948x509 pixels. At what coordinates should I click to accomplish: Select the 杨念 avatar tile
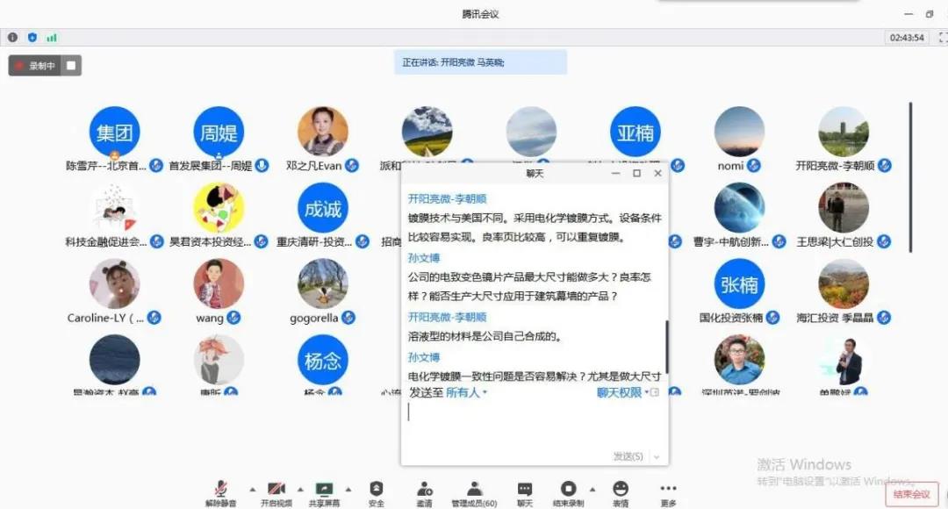tap(323, 361)
